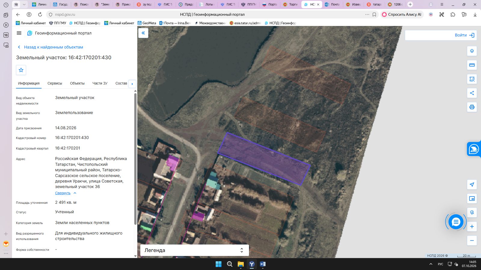Add parcel to favorites with star

click(x=21, y=70)
